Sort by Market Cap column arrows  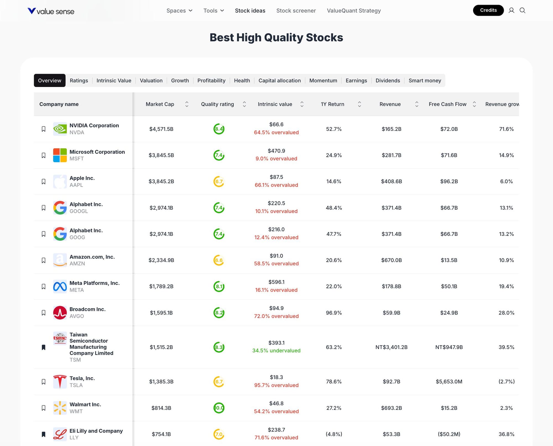click(187, 104)
